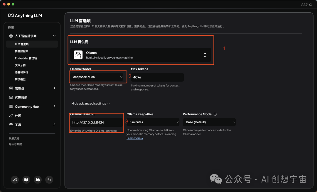The width and height of the screenshot is (317, 192).
Task: Click the back arrow icon
Action: coord(49,180)
